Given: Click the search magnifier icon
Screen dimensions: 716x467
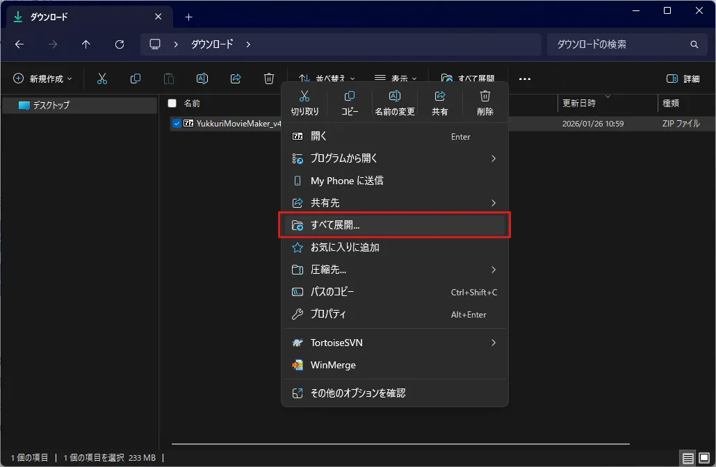Looking at the screenshot, I should point(694,44).
